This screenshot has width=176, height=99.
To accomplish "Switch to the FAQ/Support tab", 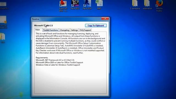I will 85,30.
